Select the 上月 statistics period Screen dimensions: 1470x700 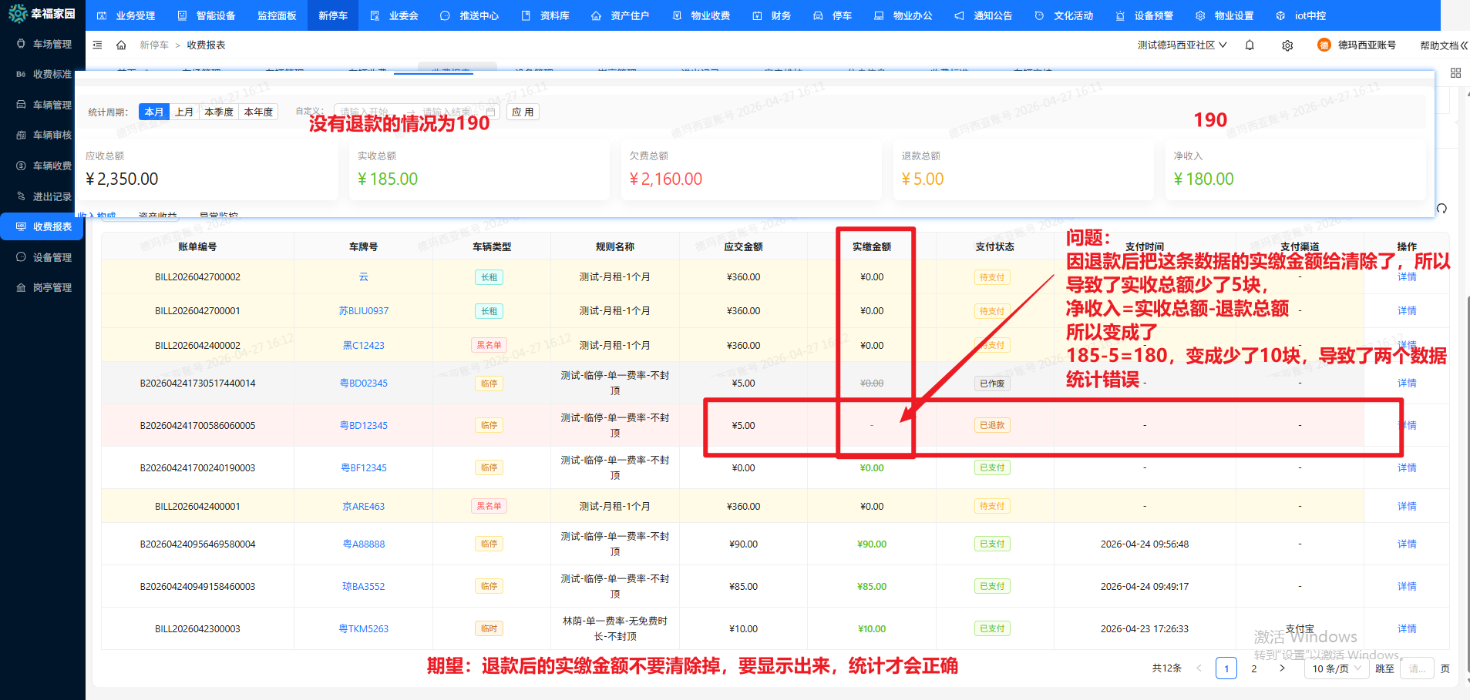[x=184, y=112]
